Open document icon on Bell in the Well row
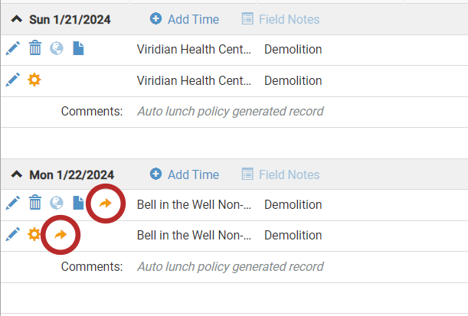 pyautogui.click(x=78, y=203)
